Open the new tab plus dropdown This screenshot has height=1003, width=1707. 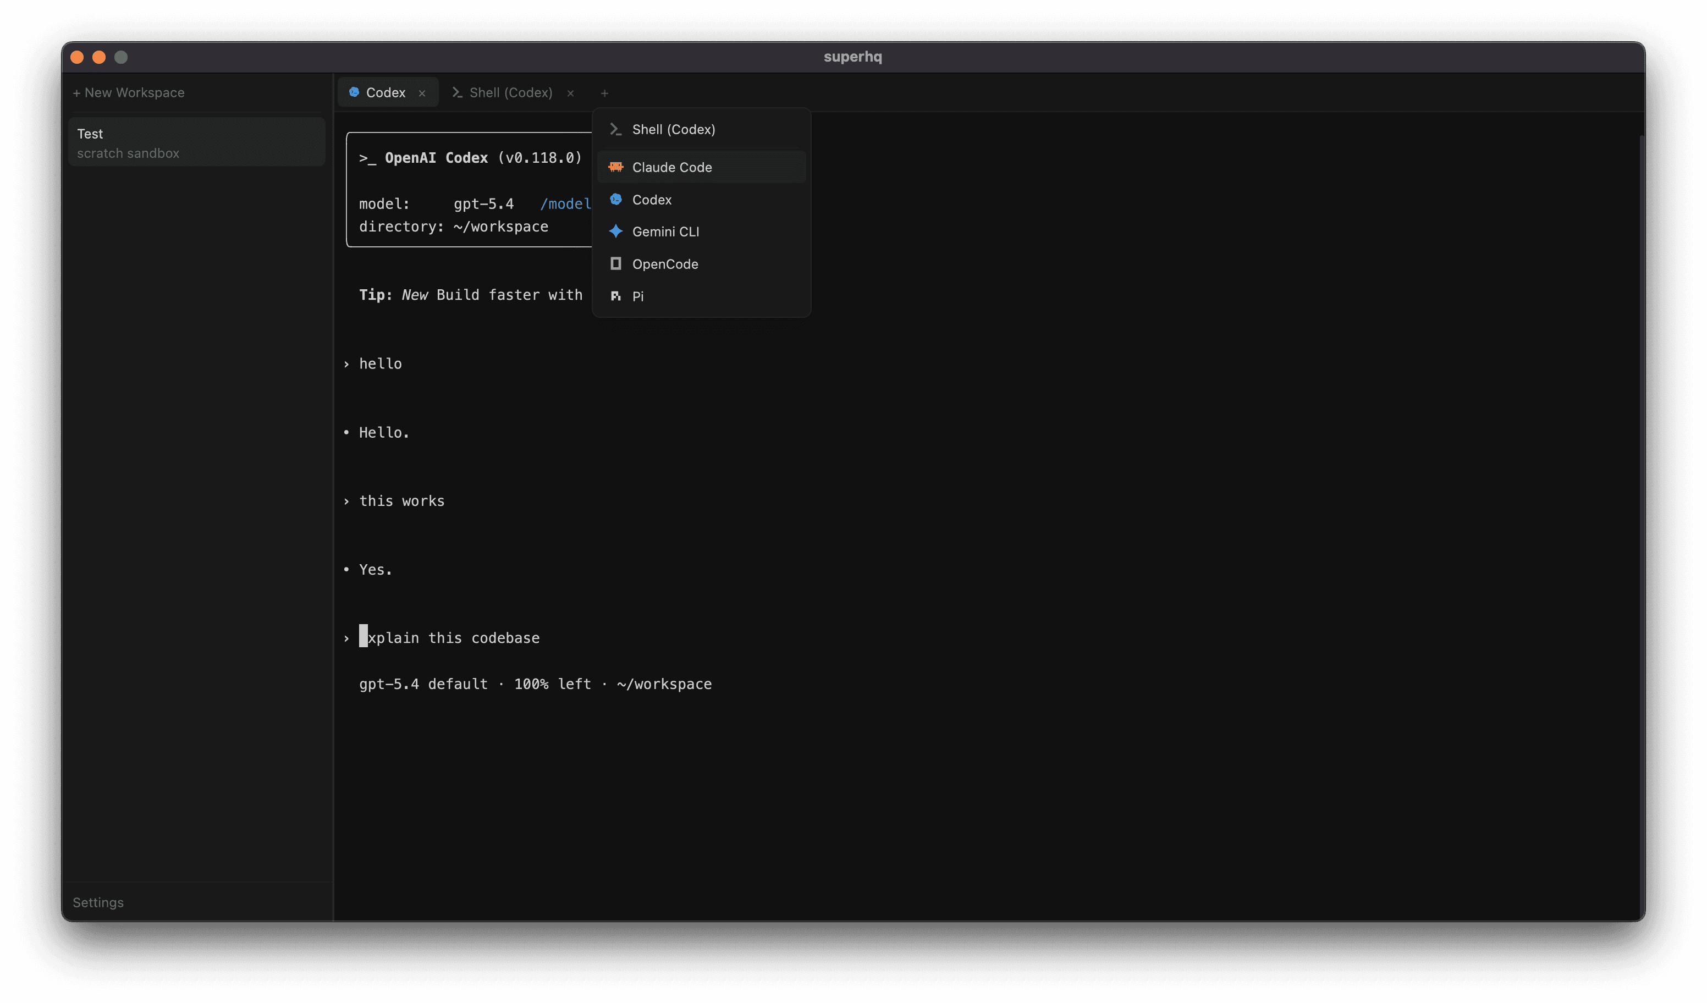(604, 93)
